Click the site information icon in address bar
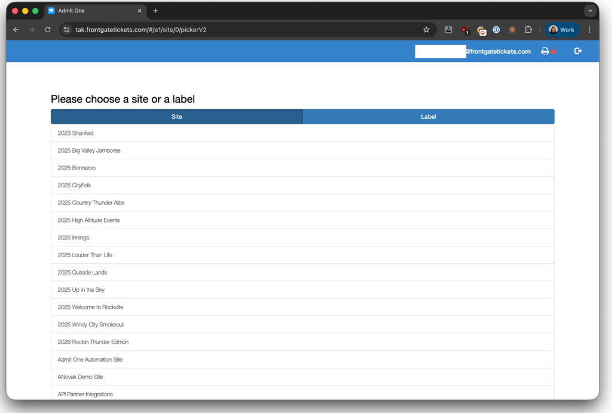 point(67,30)
